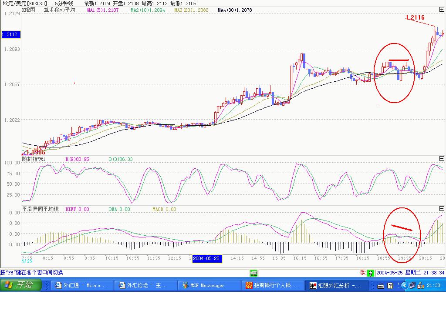Click the blue 1.2112 current price label
Screen dimensions: 446x334
pos(11,34)
